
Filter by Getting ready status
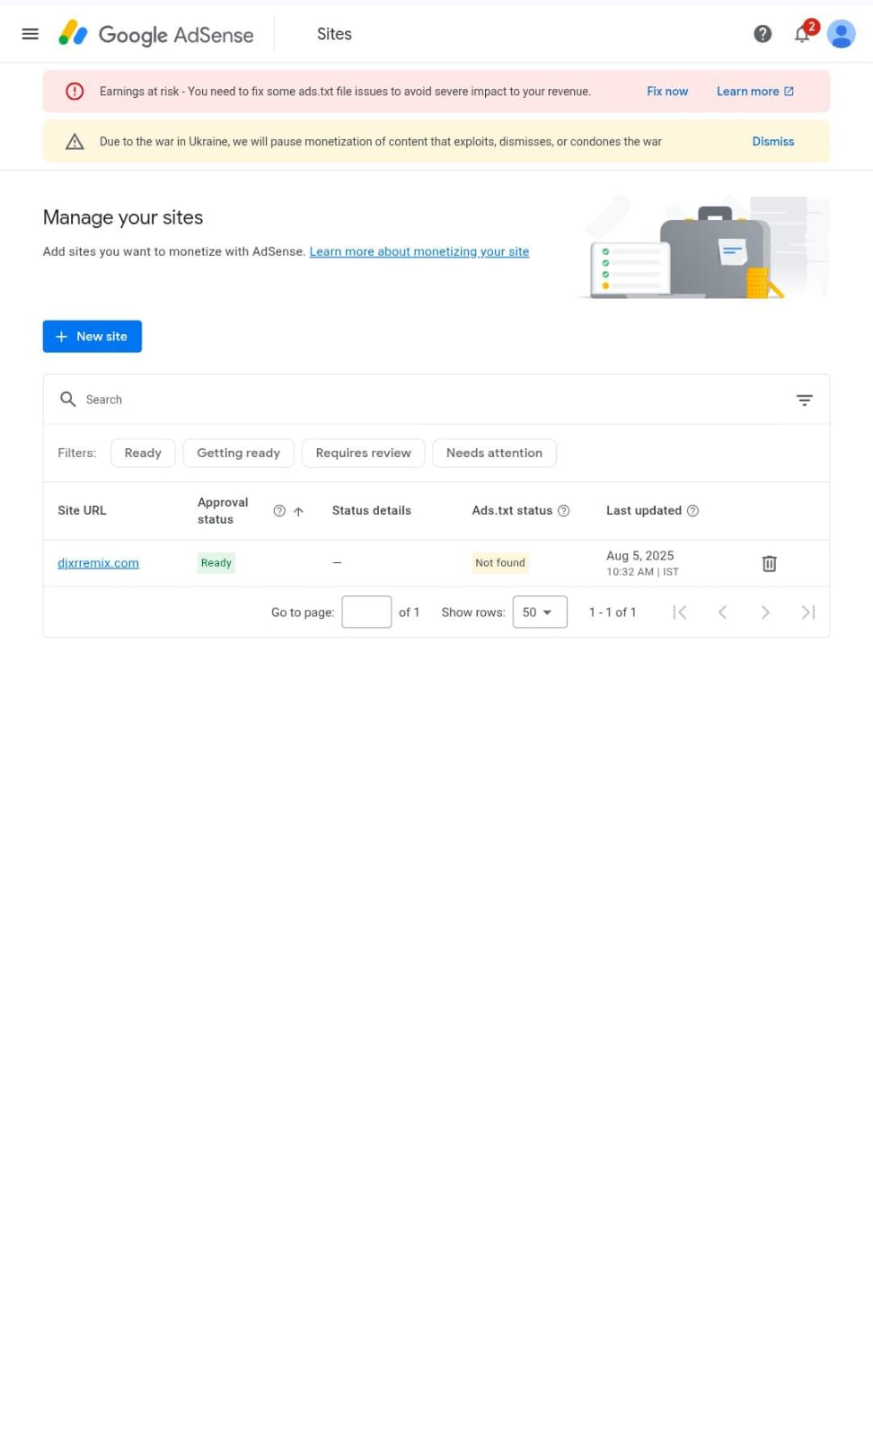click(x=239, y=454)
